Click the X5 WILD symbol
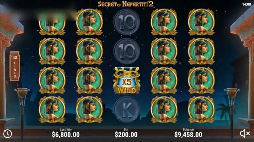 point(127,81)
